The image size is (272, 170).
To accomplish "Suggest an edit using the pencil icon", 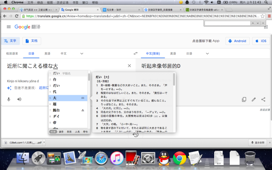I will pyautogui.click(x=253, y=99).
